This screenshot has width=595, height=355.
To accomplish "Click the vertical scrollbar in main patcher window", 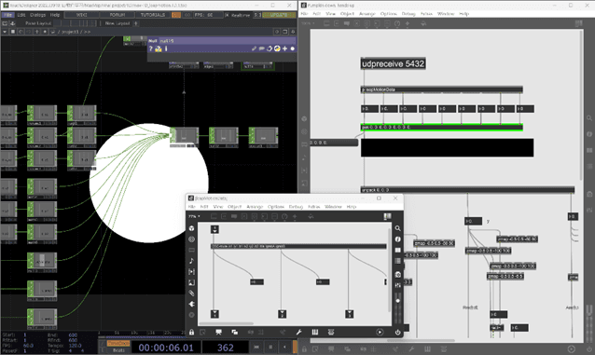I will click(581, 104).
